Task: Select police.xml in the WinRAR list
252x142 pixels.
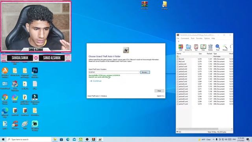Action: (x=182, y=64)
